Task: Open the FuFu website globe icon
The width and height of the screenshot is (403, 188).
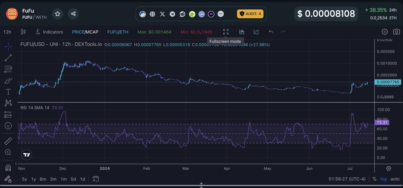Action: 152,14
